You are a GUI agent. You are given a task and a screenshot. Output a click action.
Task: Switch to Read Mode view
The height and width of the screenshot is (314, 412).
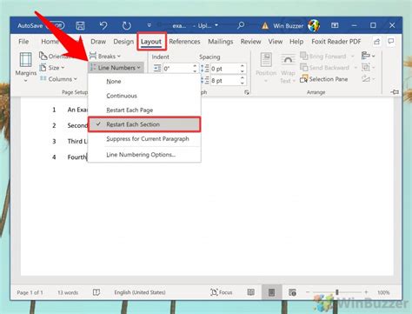[x=251, y=292]
